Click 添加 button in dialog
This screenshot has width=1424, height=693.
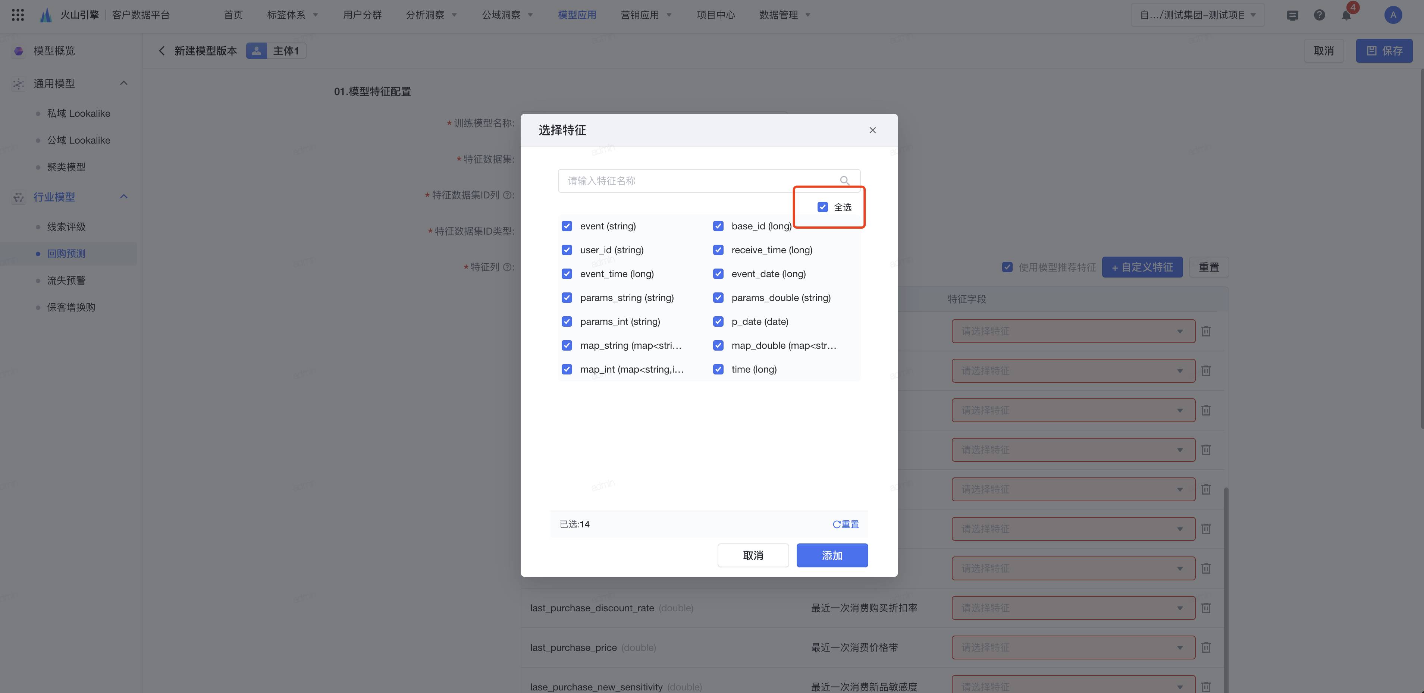(832, 555)
